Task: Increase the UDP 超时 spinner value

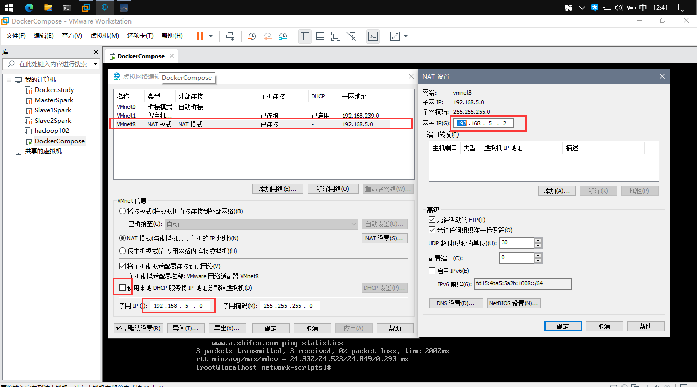Action: [x=538, y=240]
